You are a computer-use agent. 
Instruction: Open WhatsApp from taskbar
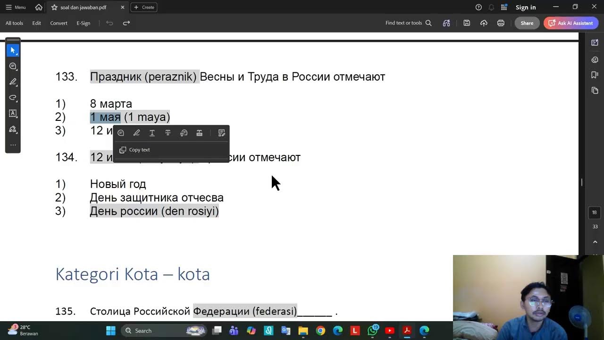pos(373,331)
